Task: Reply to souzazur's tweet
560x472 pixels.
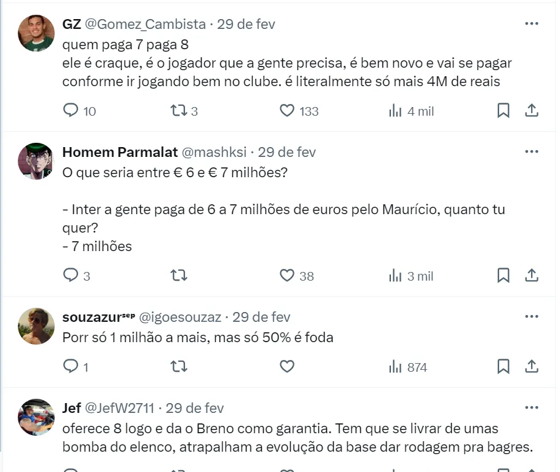Action: click(x=71, y=367)
